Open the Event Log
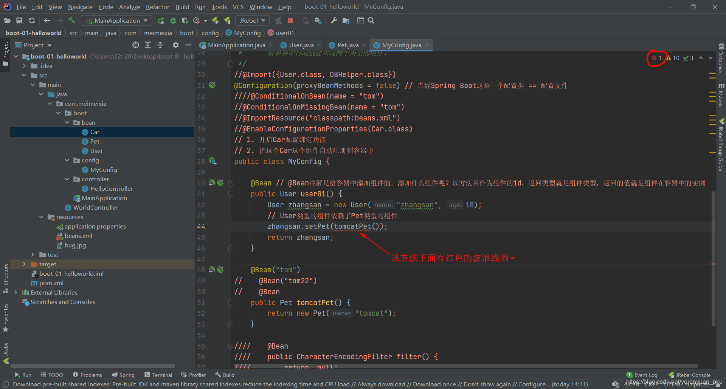This screenshot has width=726, height=389. tap(642, 375)
